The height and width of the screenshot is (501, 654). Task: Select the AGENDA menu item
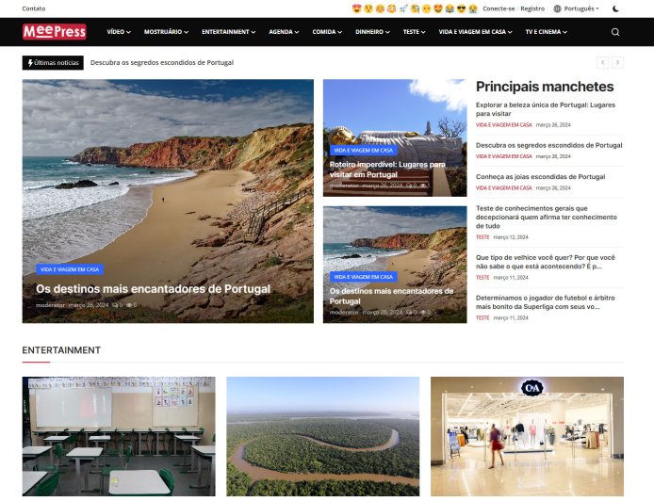[x=283, y=32]
